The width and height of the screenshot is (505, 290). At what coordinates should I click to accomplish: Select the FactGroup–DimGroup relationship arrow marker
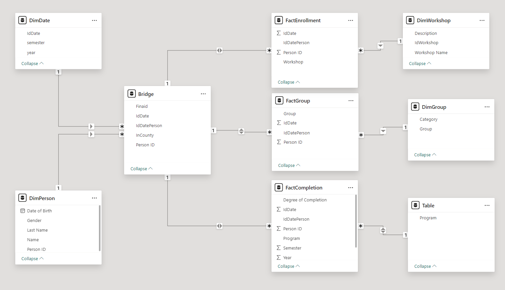383,131
